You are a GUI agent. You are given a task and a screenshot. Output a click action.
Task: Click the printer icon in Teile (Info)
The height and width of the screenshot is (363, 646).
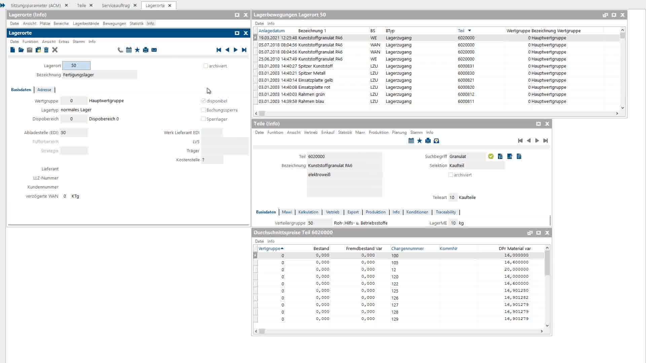tap(428, 140)
